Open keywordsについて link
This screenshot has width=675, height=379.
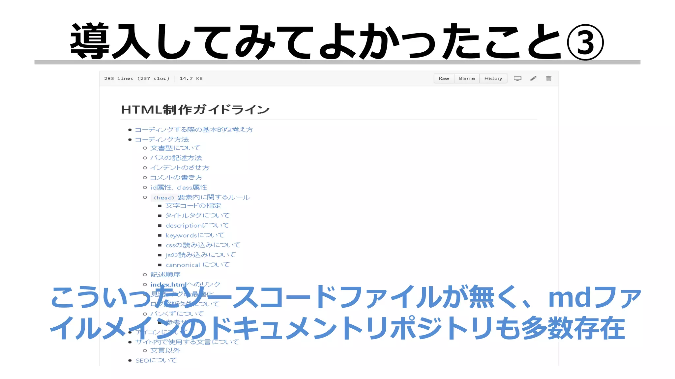[195, 235]
